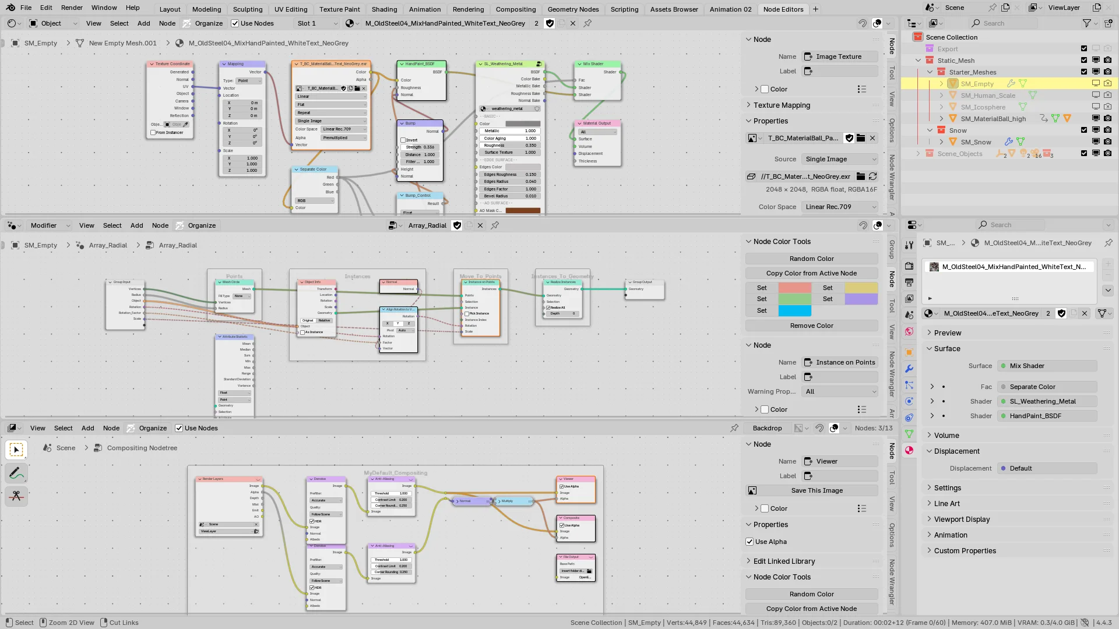Hide SM_MaterialBall_high in viewport

point(1096,118)
